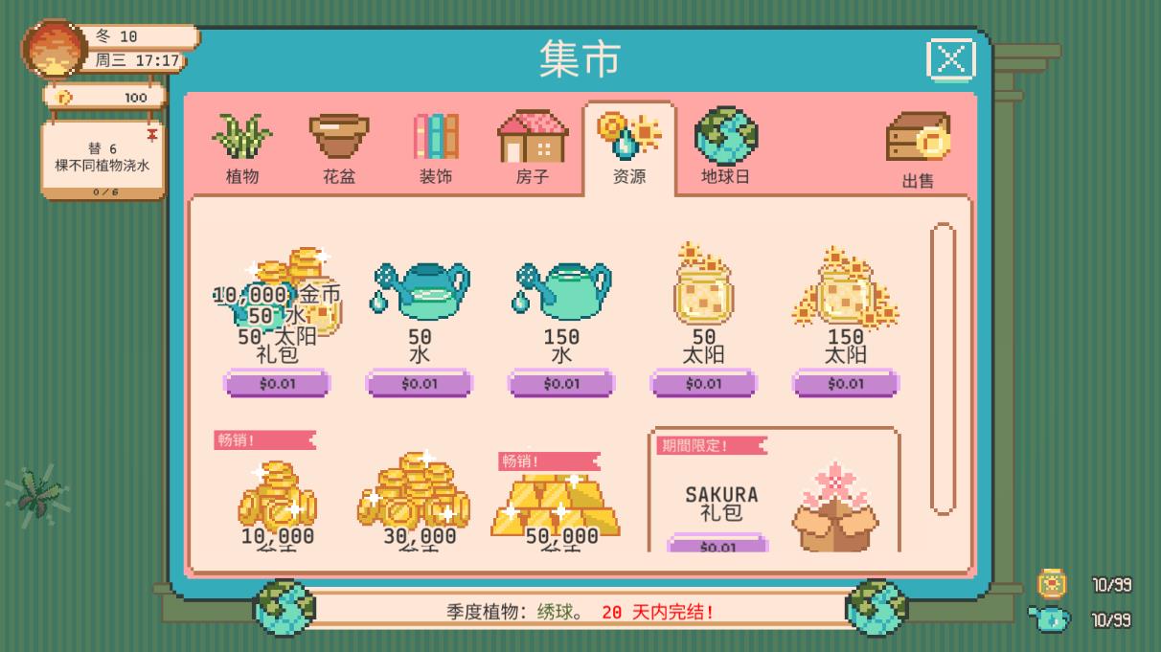Viewport: 1161px width, 652px height.
Task: Buy the 10,000 金币 gift bundle
Action: click(x=277, y=383)
